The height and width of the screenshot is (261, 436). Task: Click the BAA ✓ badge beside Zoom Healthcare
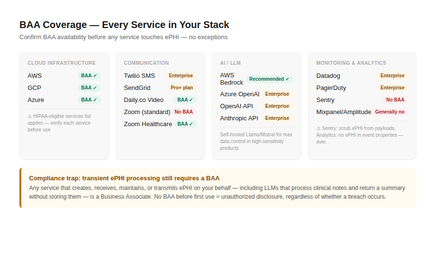pyautogui.click(x=185, y=124)
